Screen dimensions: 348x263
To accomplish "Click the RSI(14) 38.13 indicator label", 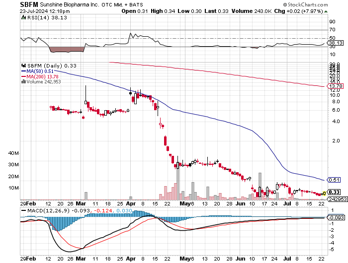I will [47, 17].
